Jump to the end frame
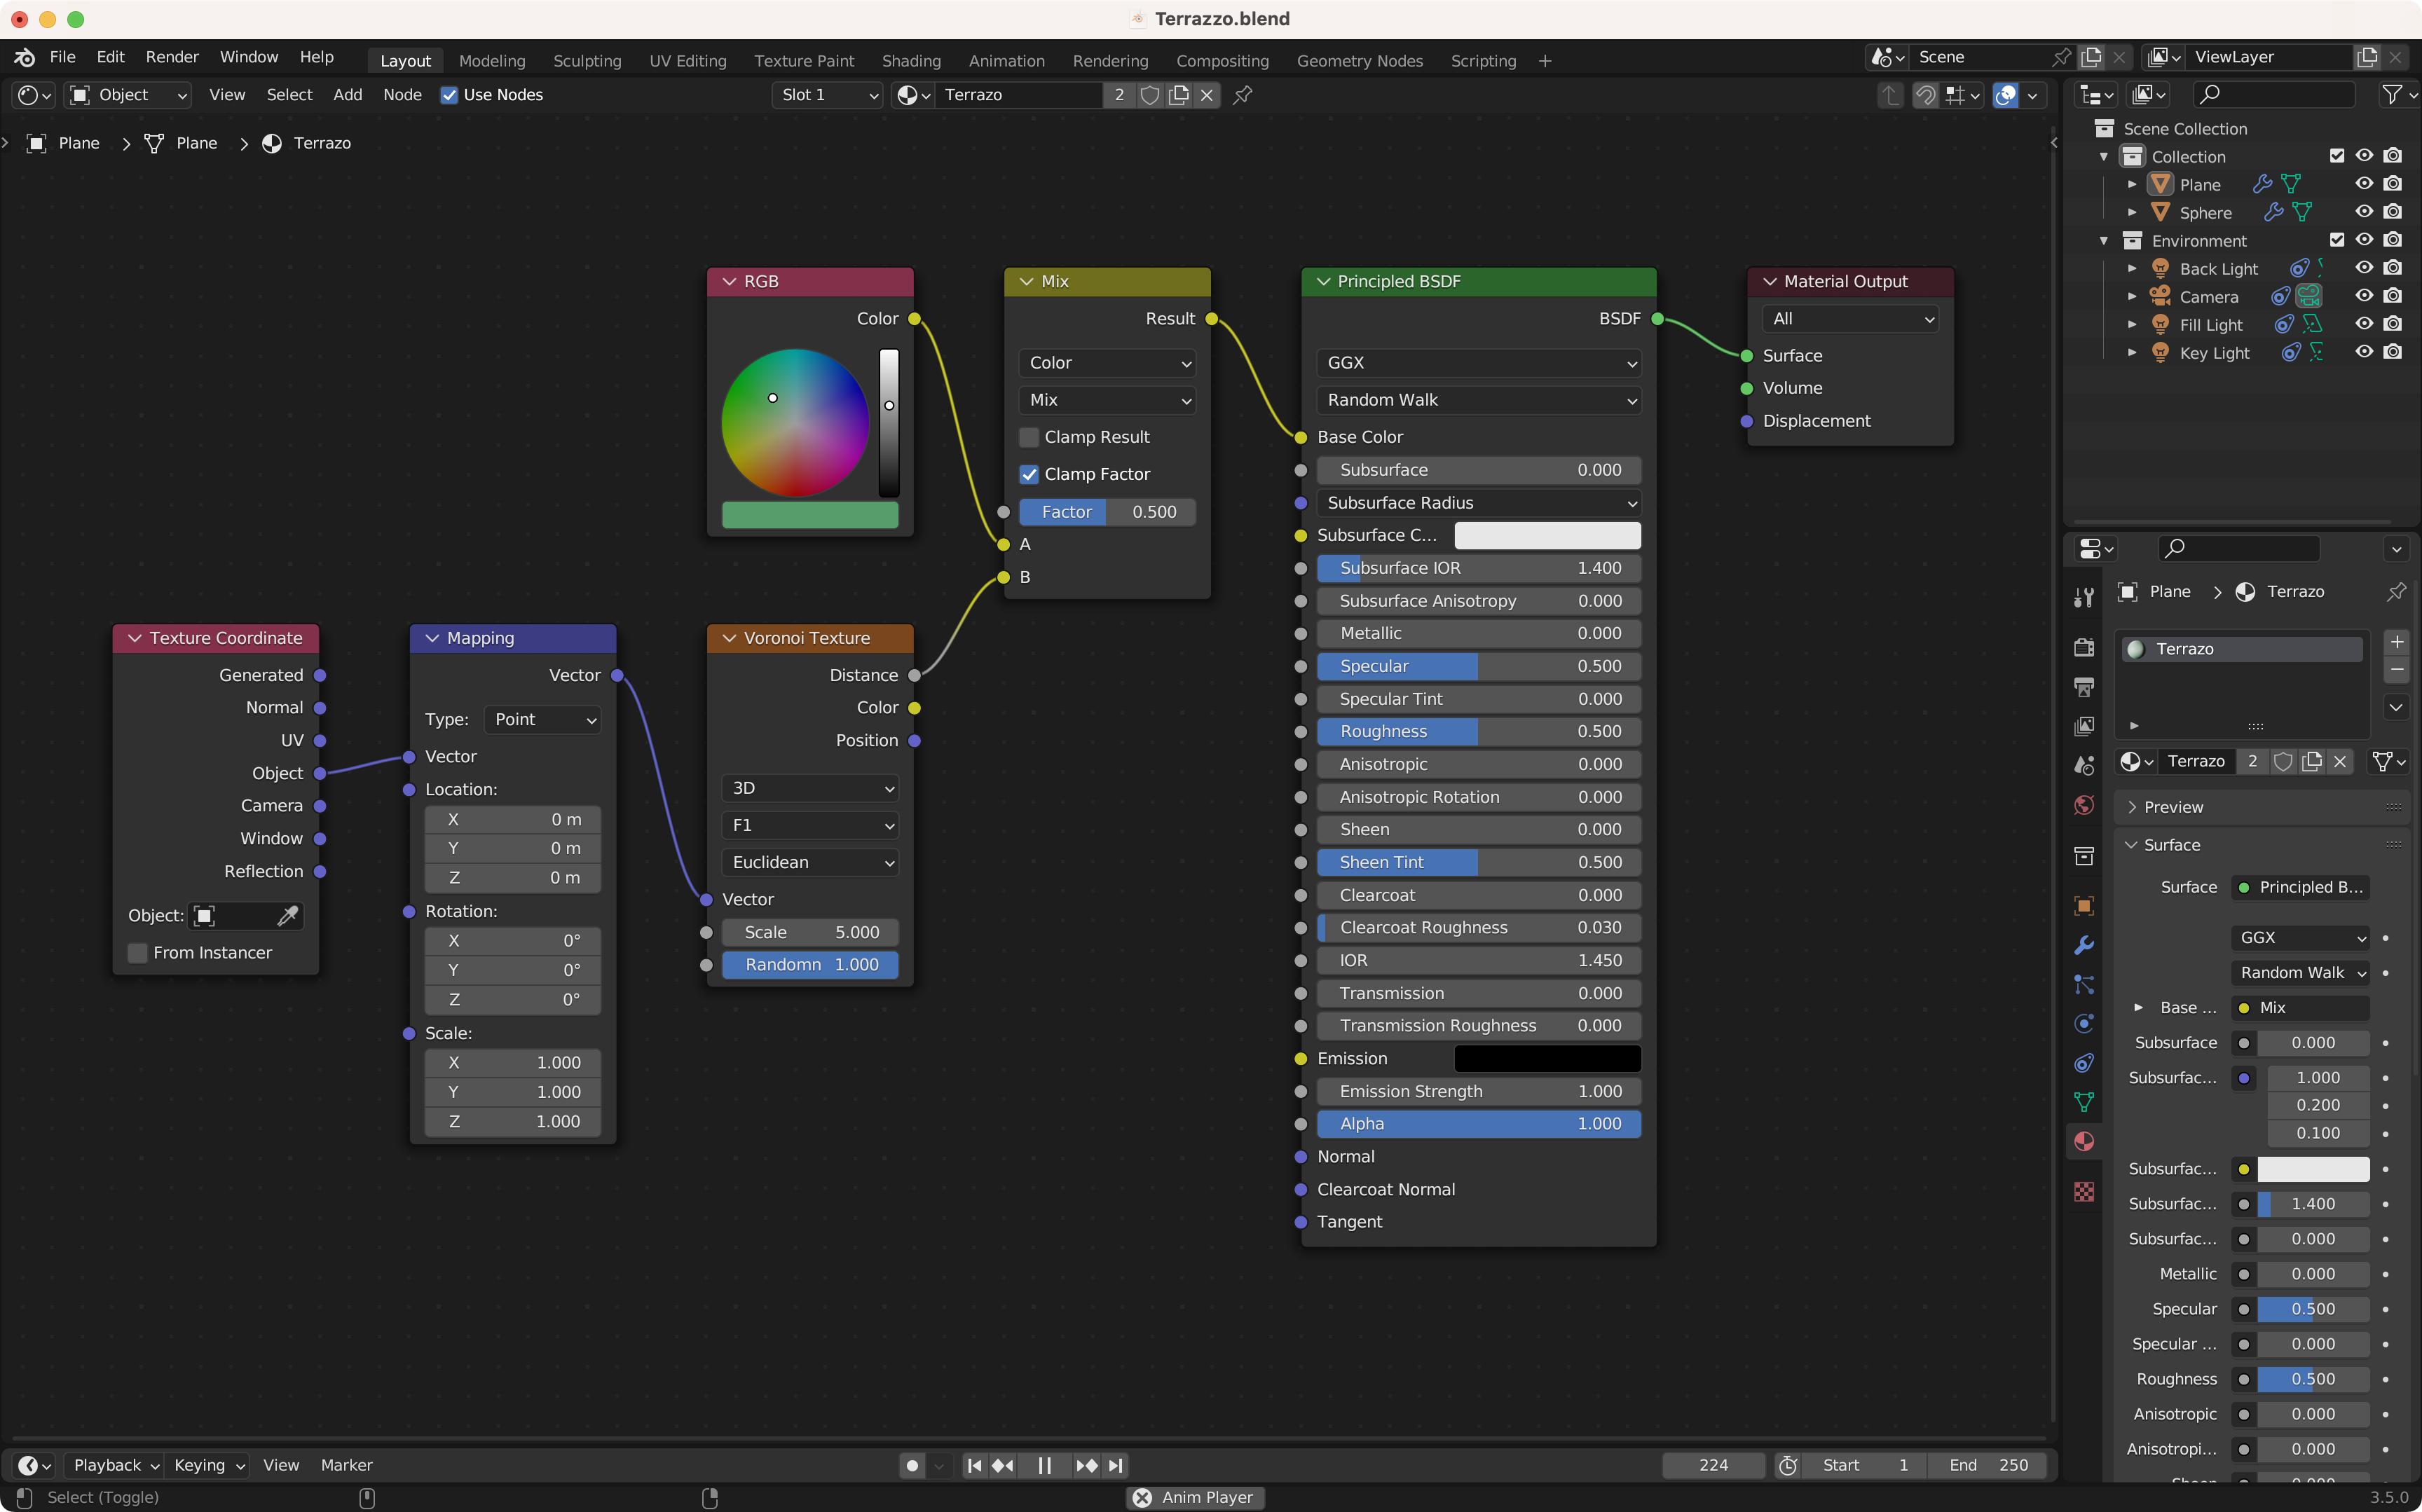 [1117, 1465]
